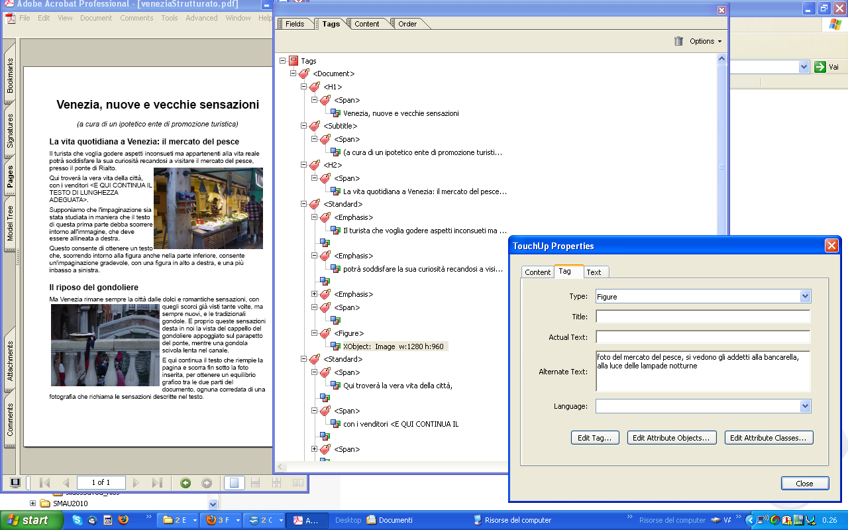Click the Edit Tag... button
Viewport: 848px width, 530px height.
pos(595,438)
